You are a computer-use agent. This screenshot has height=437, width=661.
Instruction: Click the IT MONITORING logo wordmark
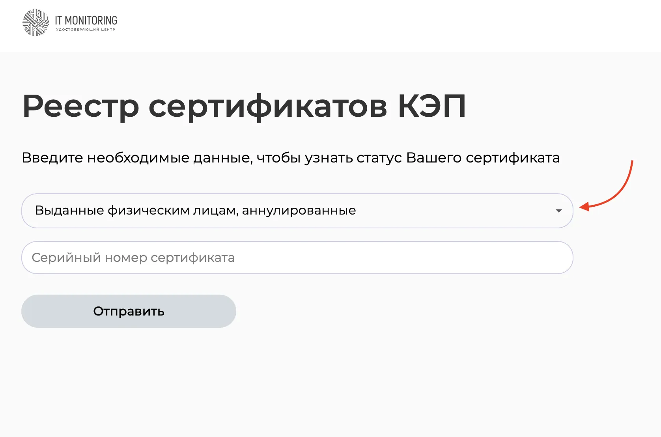click(86, 21)
